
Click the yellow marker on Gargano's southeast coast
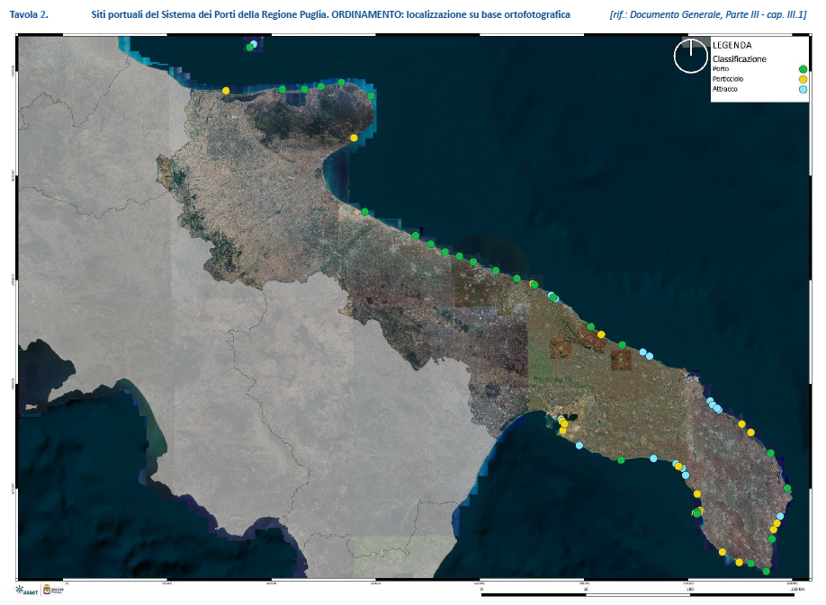(x=354, y=138)
